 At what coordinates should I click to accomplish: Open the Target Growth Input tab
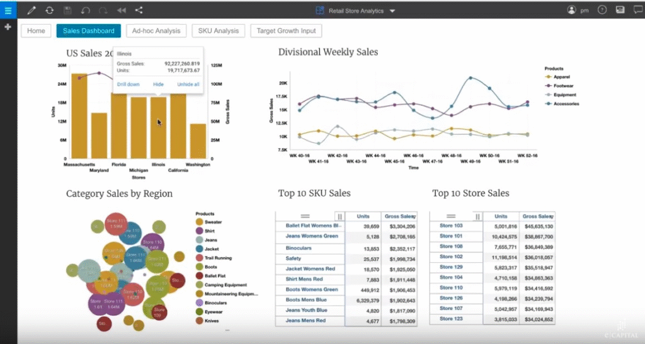click(x=286, y=31)
